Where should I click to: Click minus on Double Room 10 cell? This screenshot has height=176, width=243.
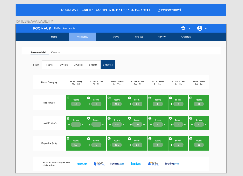(82, 124)
